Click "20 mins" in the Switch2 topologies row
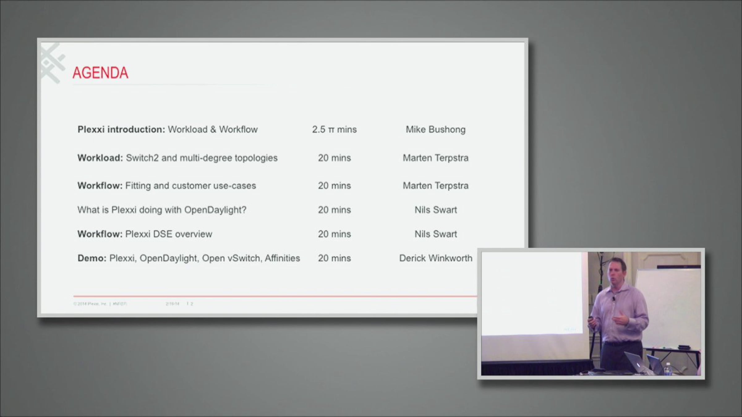The height and width of the screenshot is (417, 742). 335,158
